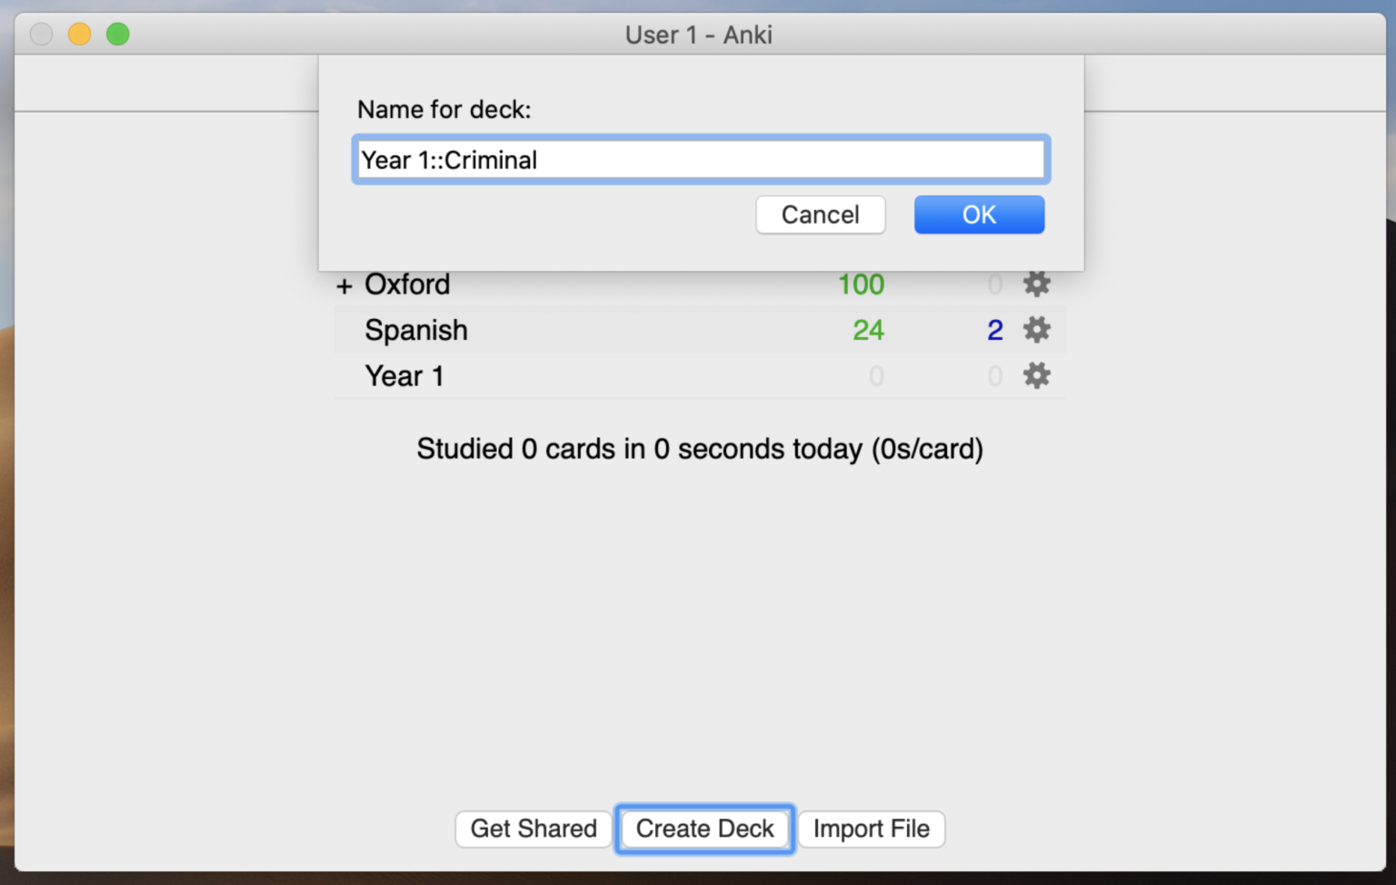
Task: Click the blue due count next to Spanish
Action: tap(994, 330)
